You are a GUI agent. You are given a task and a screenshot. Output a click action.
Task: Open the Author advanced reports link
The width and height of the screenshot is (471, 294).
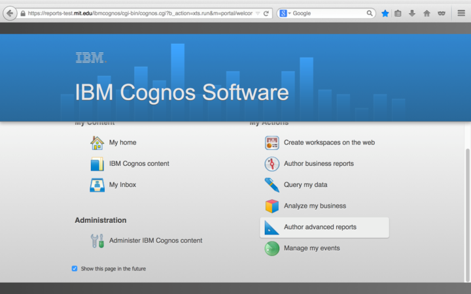click(320, 227)
